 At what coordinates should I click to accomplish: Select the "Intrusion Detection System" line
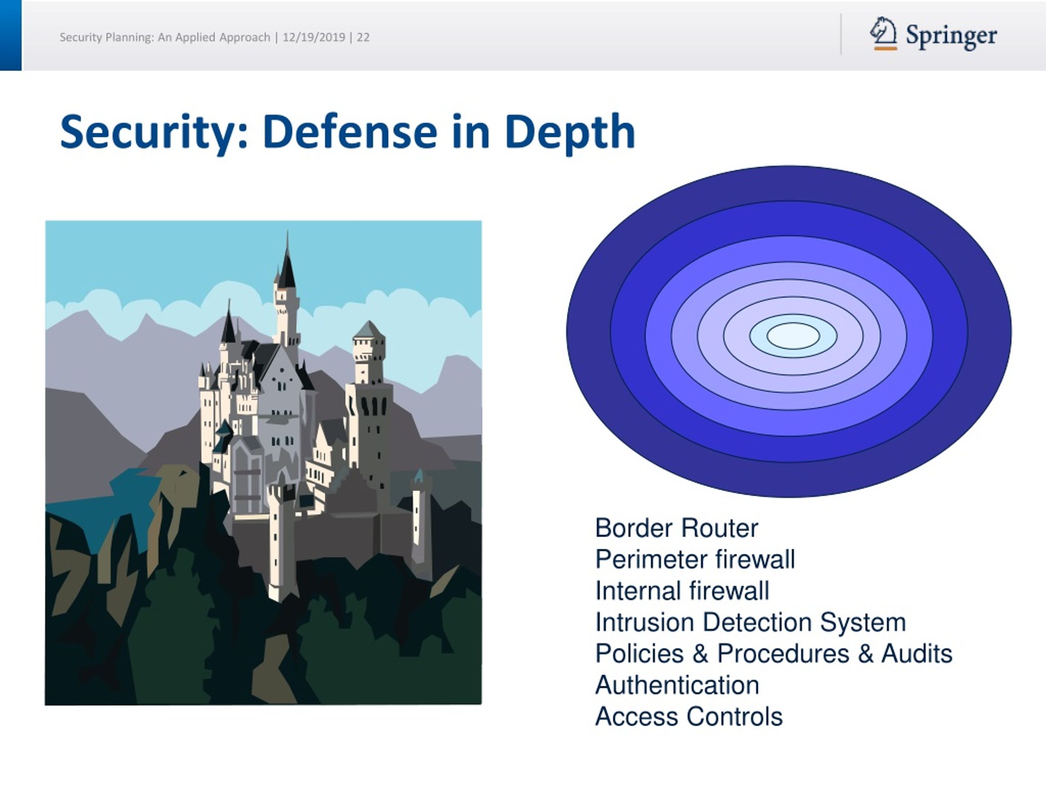click(751, 622)
